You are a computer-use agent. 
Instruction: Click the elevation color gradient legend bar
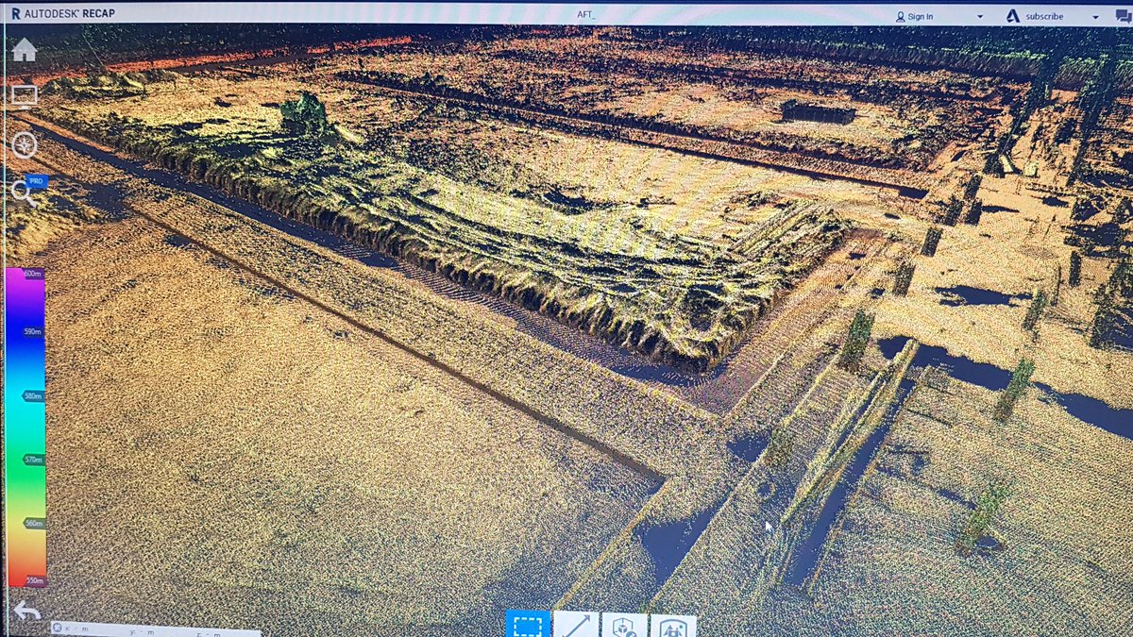click(25, 427)
